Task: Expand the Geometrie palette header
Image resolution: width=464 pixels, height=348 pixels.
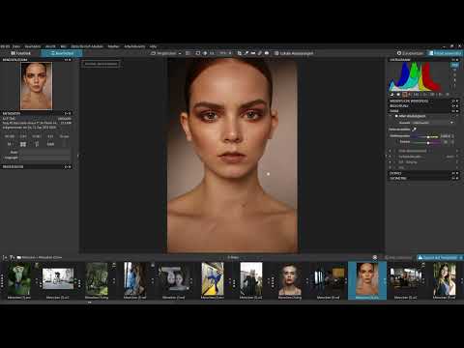Action: pyautogui.click(x=424, y=178)
